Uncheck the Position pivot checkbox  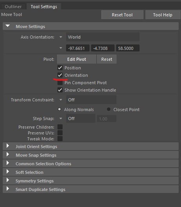click(60, 68)
